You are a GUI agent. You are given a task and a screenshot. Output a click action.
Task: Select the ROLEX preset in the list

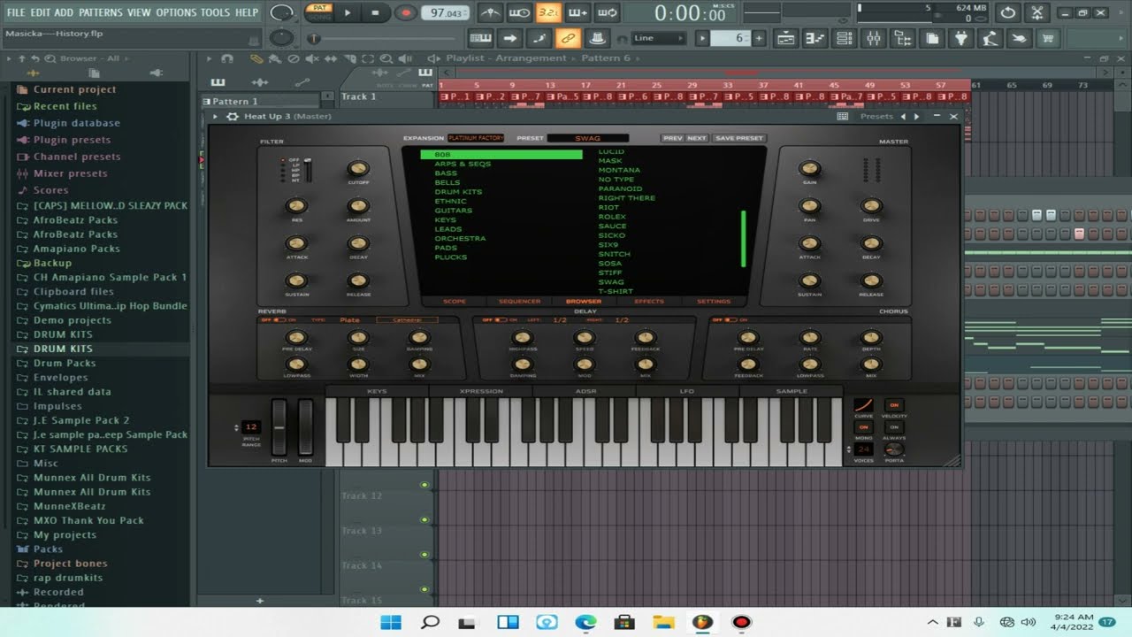pyautogui.click(x=611, y=217)
